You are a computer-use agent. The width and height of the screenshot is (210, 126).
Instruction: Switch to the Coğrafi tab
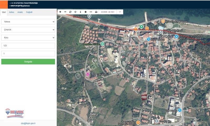pos(29,12)
